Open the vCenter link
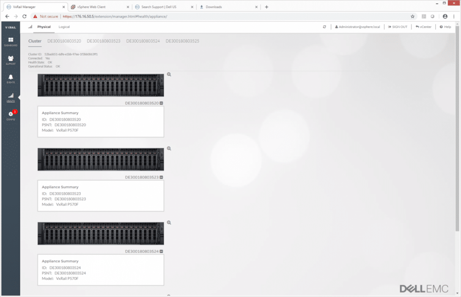Screen dimensions: 461x297 coord(423,27)
